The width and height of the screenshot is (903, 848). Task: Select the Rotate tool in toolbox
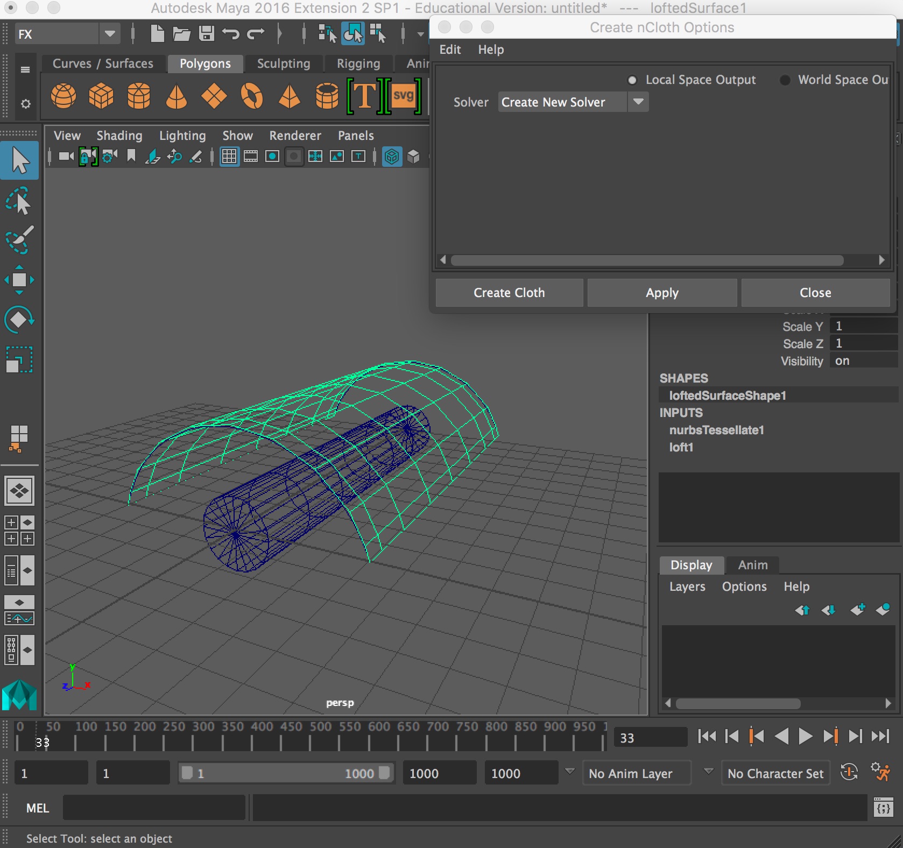point(19,320)
